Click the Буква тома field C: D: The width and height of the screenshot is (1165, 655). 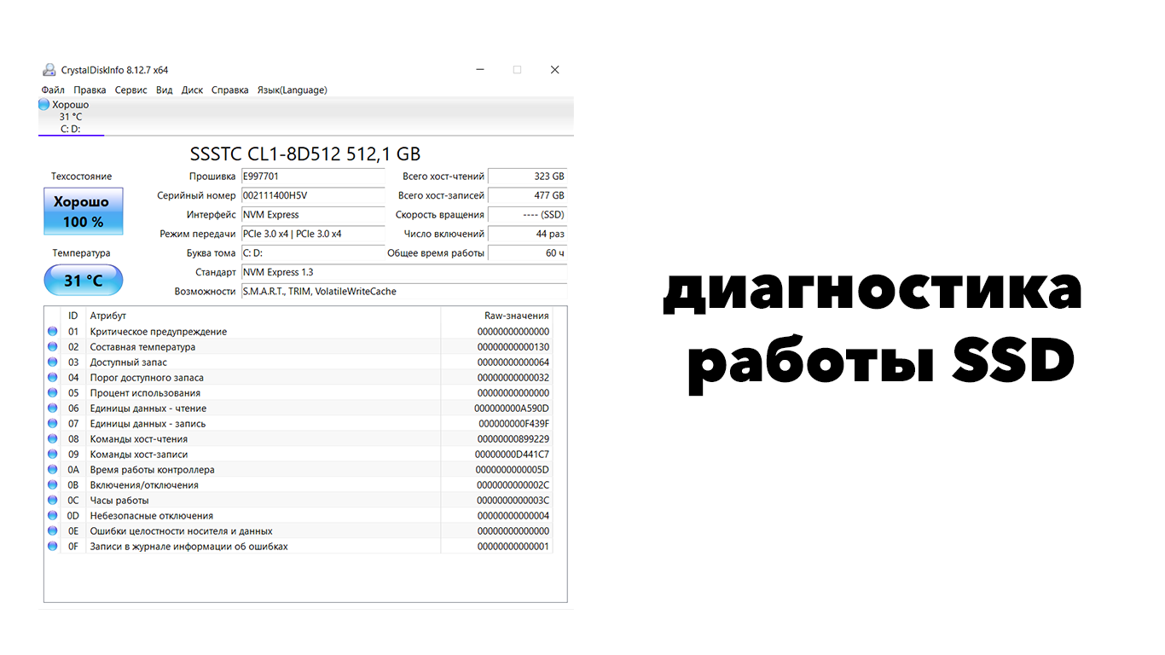[x=313, y=253]
